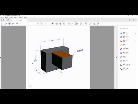The width and height of the screenshot is (138, 104).
Task: Open Compress PDF tool with the teal circle icon
Action: pos(124,61)
